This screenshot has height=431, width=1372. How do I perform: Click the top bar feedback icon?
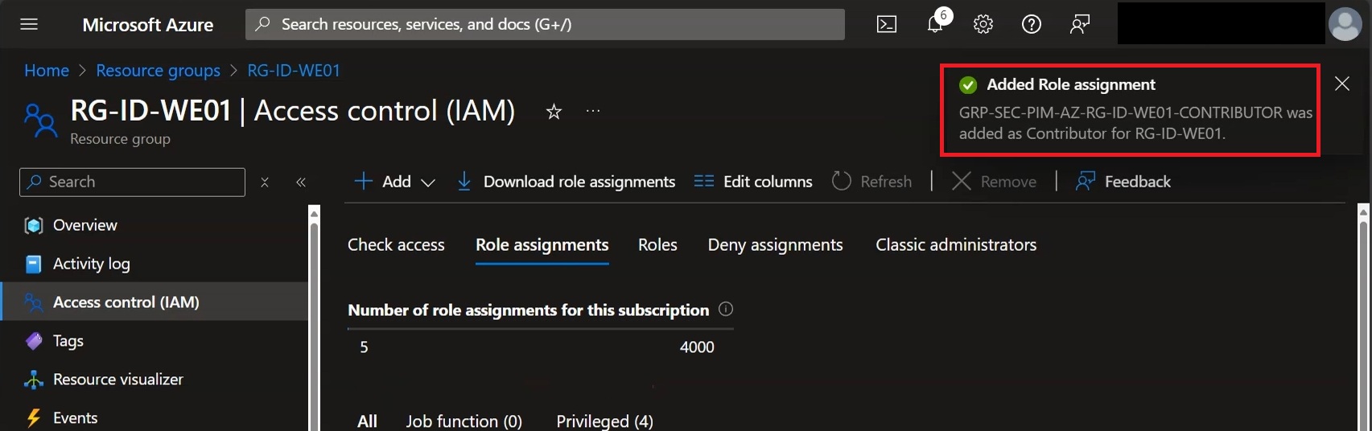(1079, 24)
